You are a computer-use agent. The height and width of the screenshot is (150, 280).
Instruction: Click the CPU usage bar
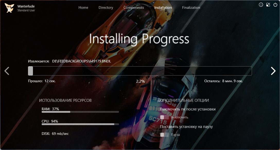point(80,124)
